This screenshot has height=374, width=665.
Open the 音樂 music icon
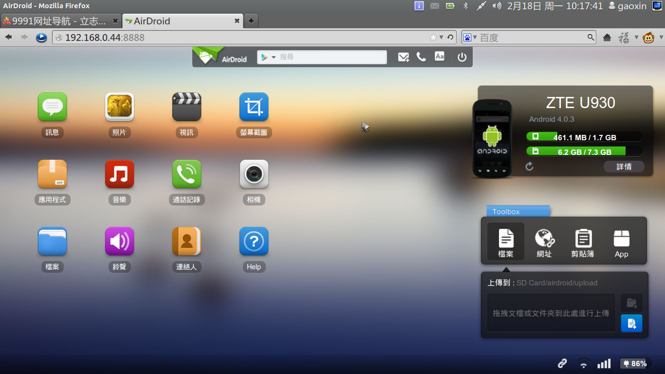click(x=120, y=174)
